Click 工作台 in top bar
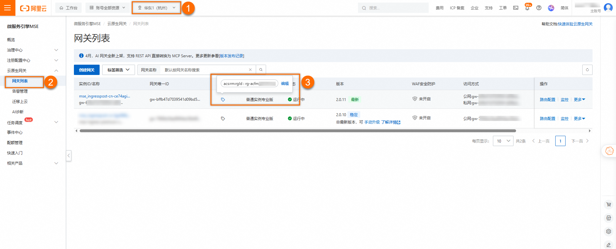This screenshot has width=616, height=249. point(68,8)
